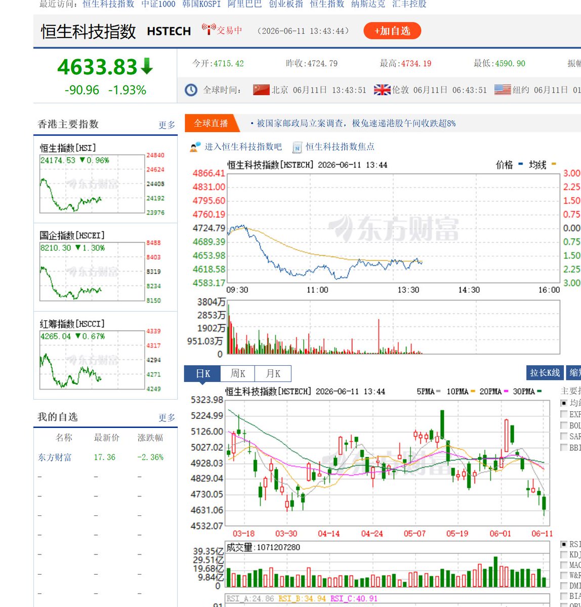Enable the W&R sub-indicator checkbox
The height and width of the screenshot is (607, 581).
point(564,575)
